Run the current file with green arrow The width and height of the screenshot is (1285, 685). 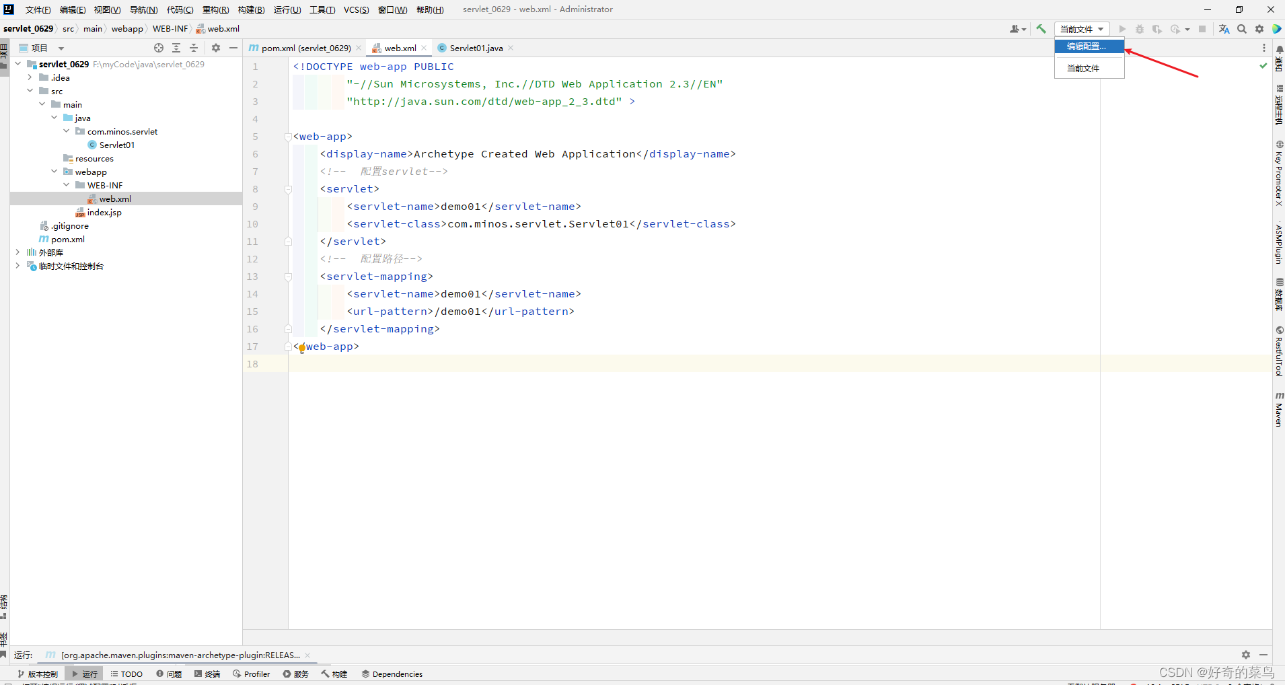pyautogui.click(x=1122, y=29)
